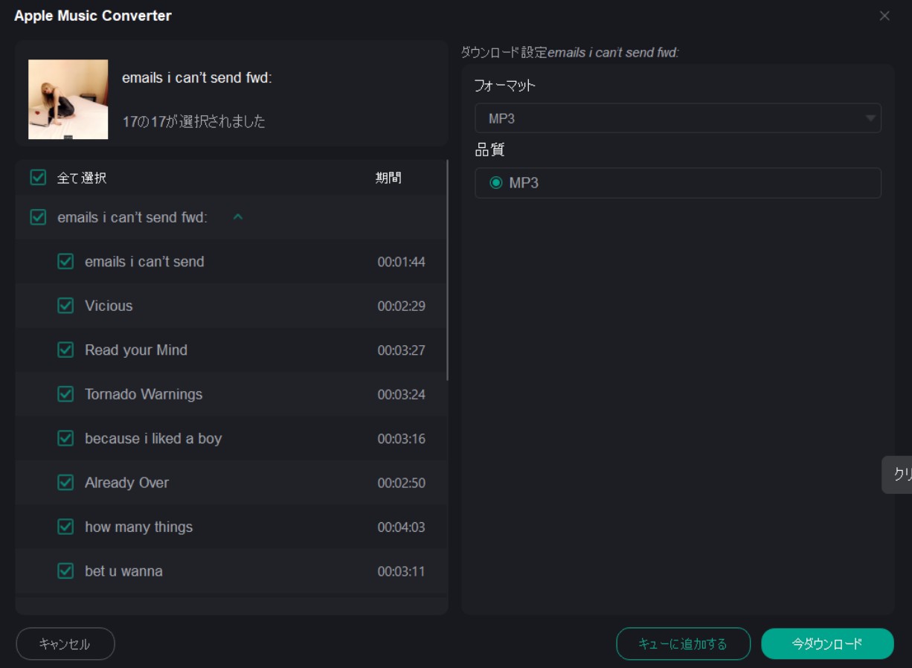The height and width of the screenshot is (668, 912).
Task: Open the フォーマット MP3 dropdown
Action: pos(678,118)
